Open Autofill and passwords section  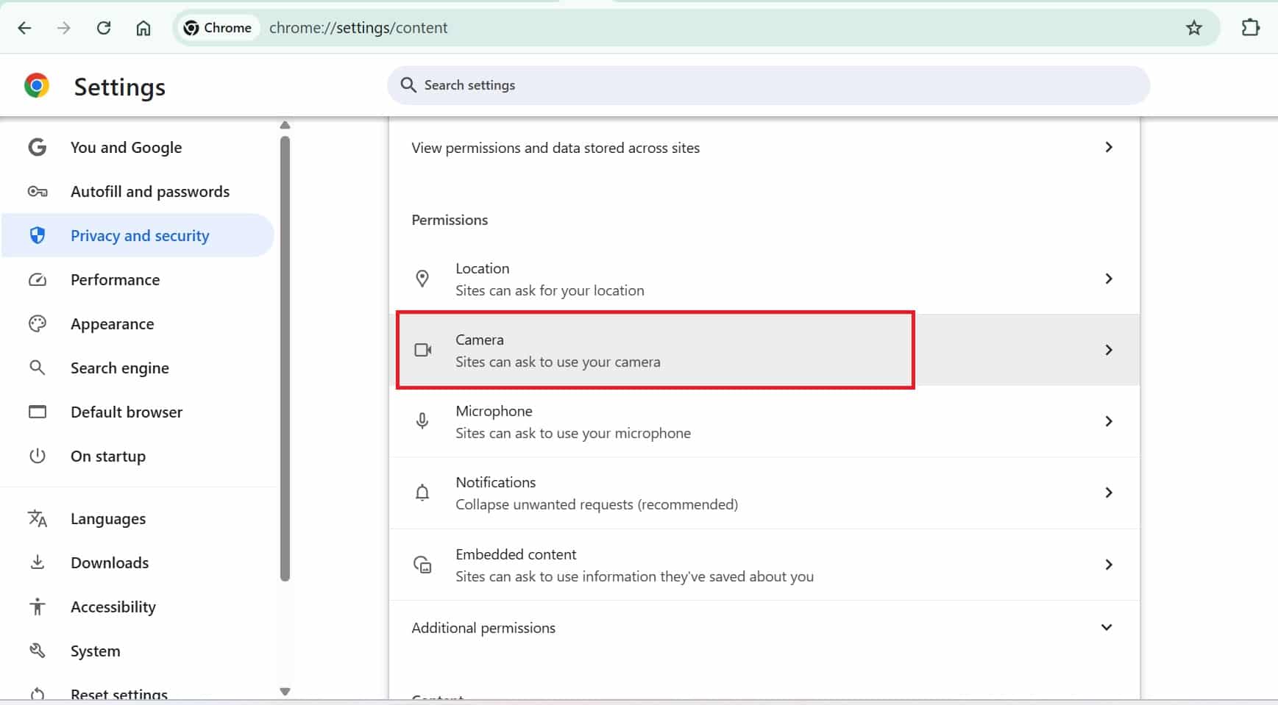coord(149,191)
